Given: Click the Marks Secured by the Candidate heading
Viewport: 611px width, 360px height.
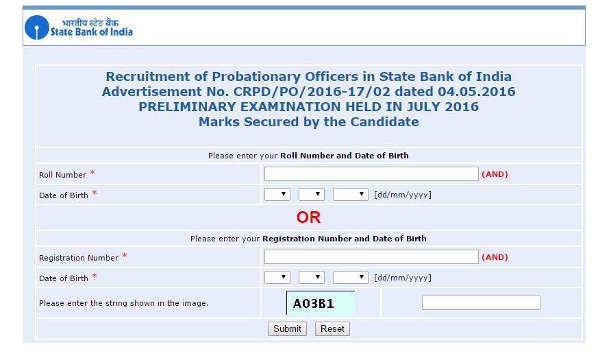Looking at the screenshot, I should click(309, 121).
